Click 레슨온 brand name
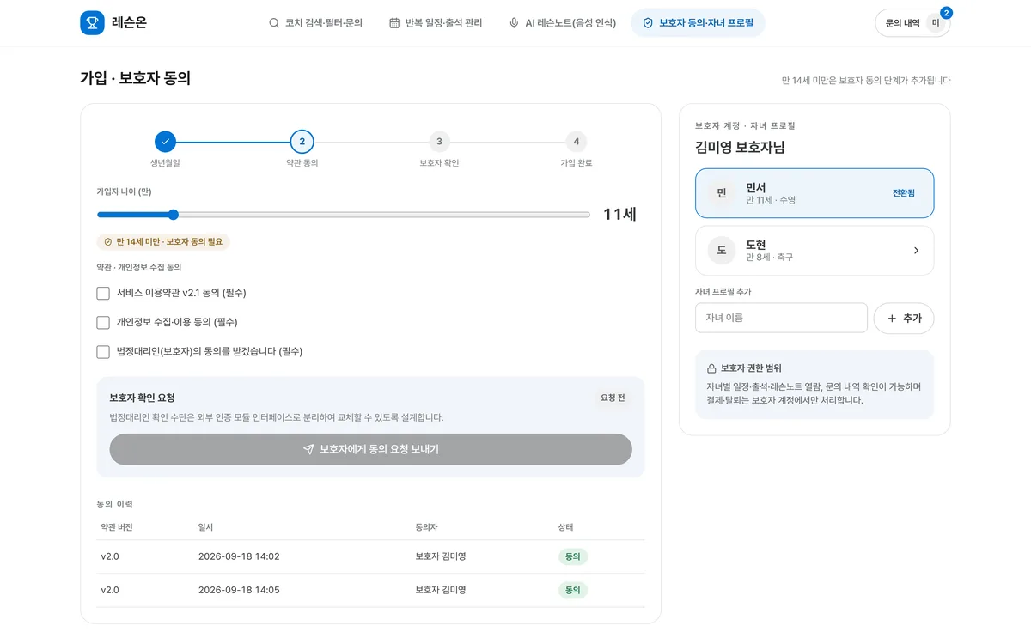Viewport: 1031px width, 644px height. click(129, 23)
